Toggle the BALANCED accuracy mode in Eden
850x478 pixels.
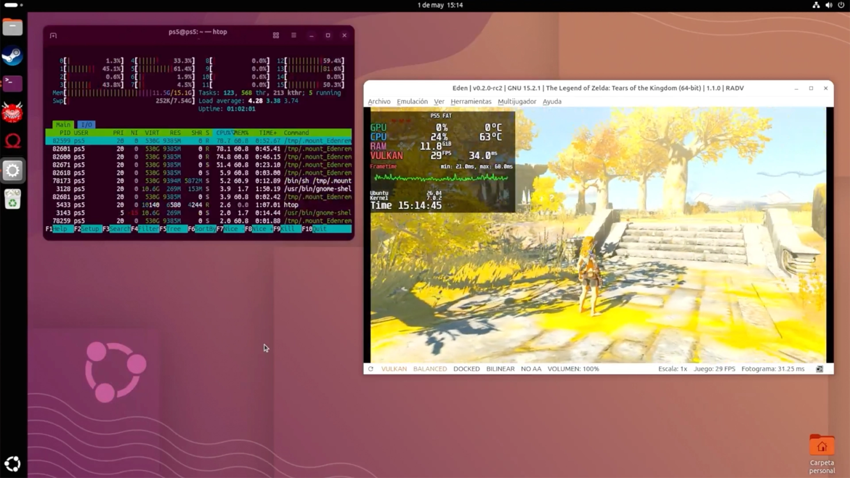tap(430, 369)
